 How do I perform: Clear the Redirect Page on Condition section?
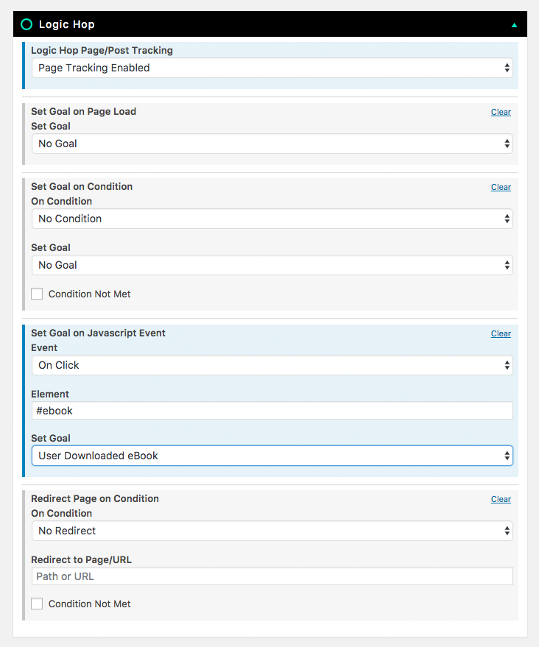(x=501, y=499)
